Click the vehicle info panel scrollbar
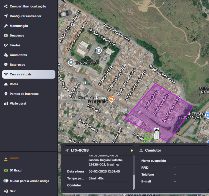The height and width of the screenshot is (196, 209). tap(133, 182)
